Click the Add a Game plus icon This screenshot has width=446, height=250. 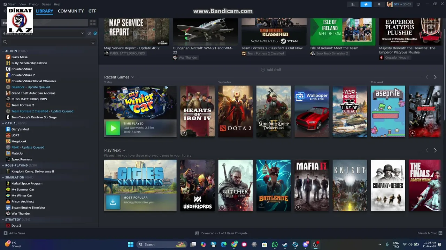pos(5,233)
